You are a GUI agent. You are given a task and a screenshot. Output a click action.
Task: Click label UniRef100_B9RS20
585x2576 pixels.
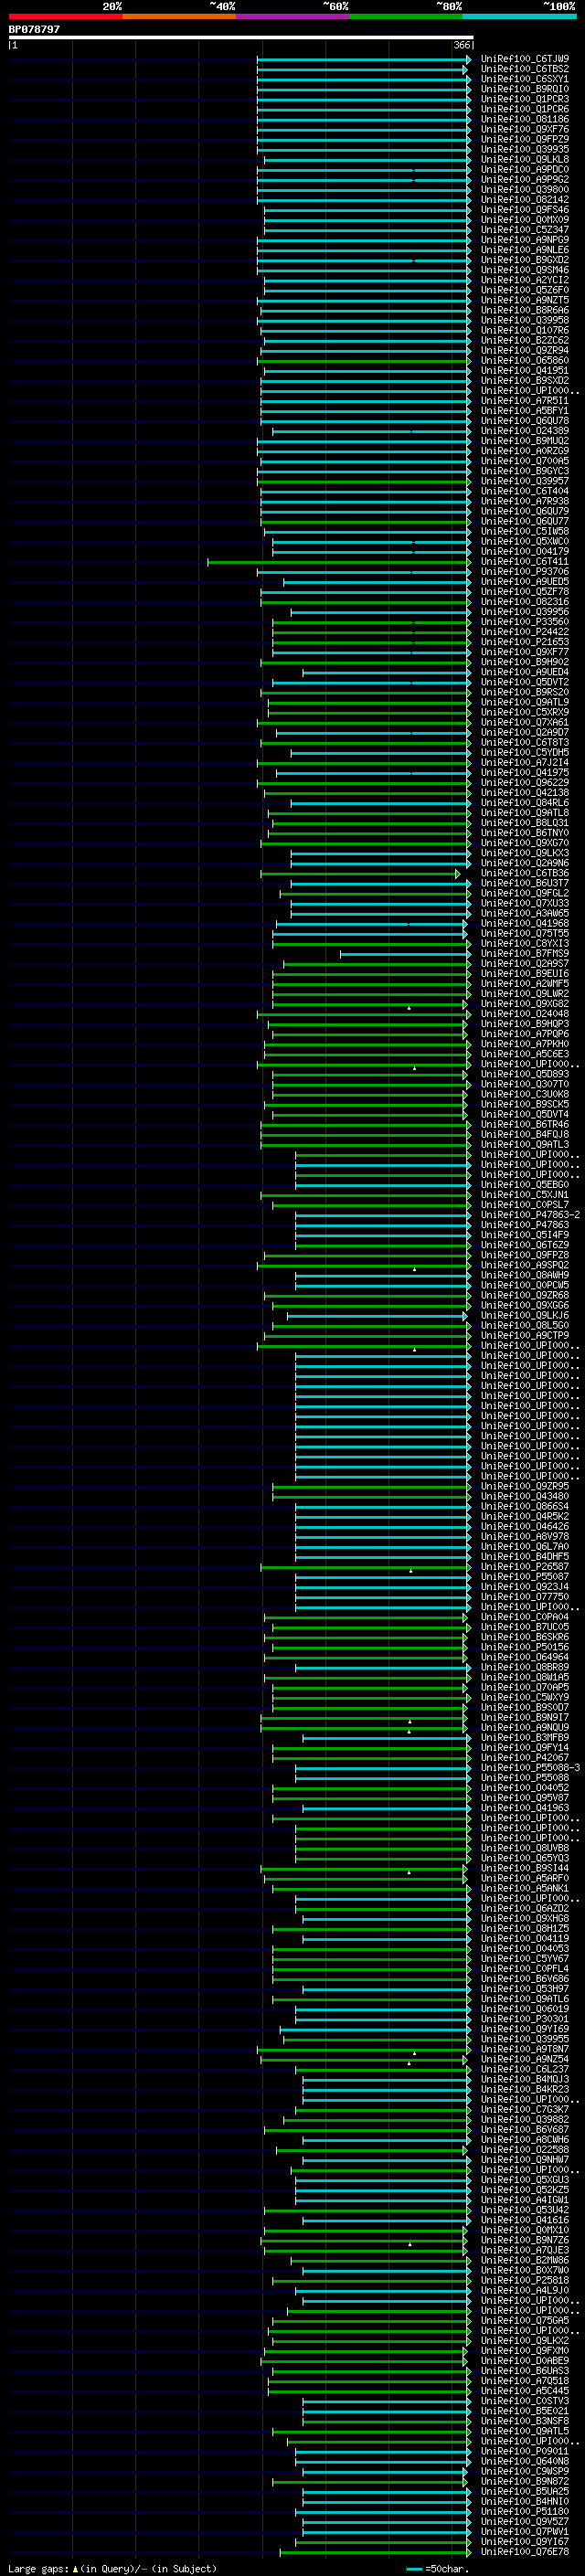525,692
